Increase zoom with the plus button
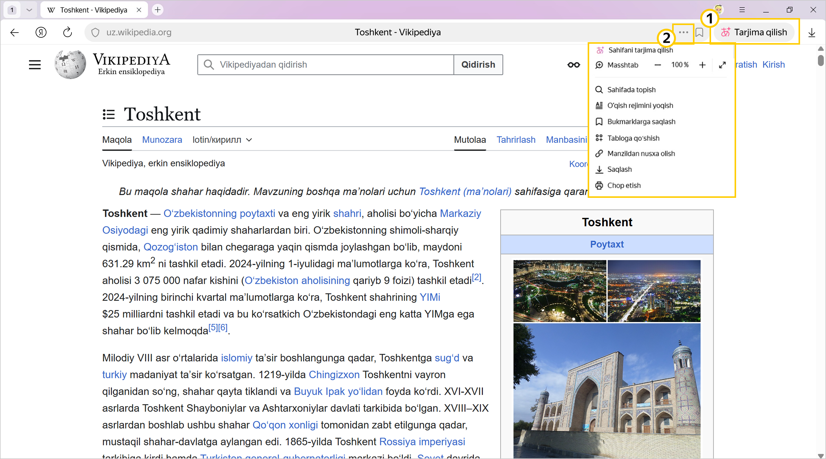The image size is (826, 459). [702, 65]
